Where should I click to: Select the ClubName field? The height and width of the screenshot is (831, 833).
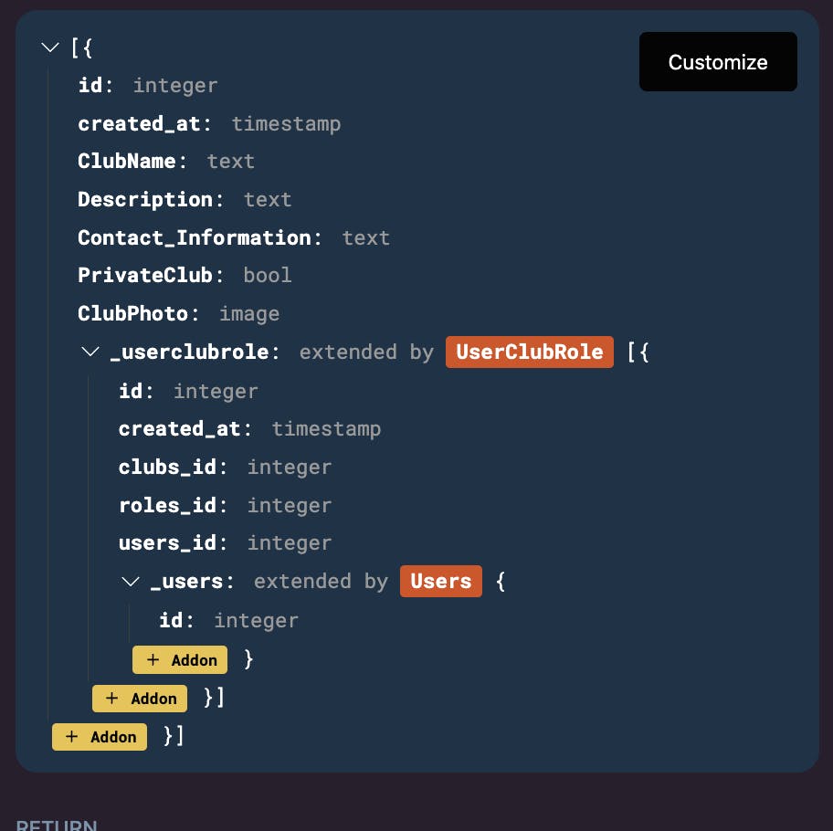point(127,162)
